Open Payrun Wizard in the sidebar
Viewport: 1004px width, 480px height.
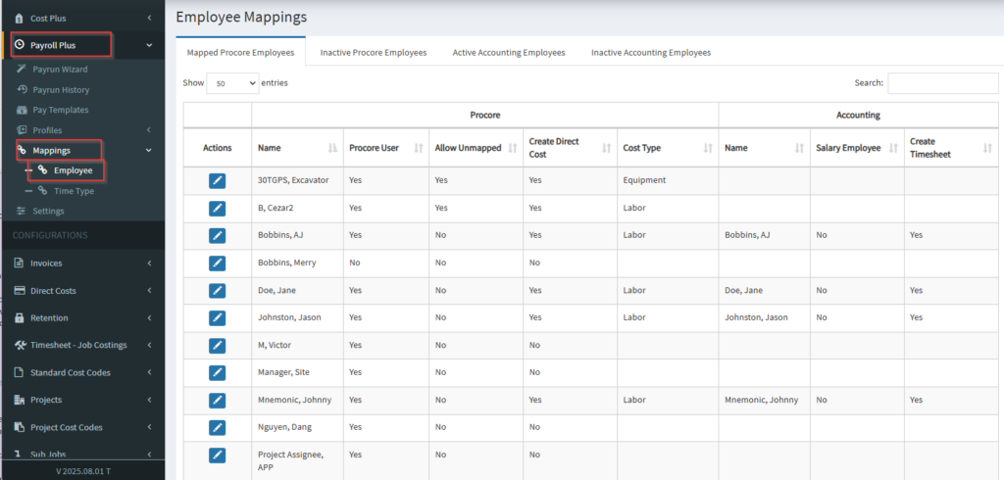60,70
